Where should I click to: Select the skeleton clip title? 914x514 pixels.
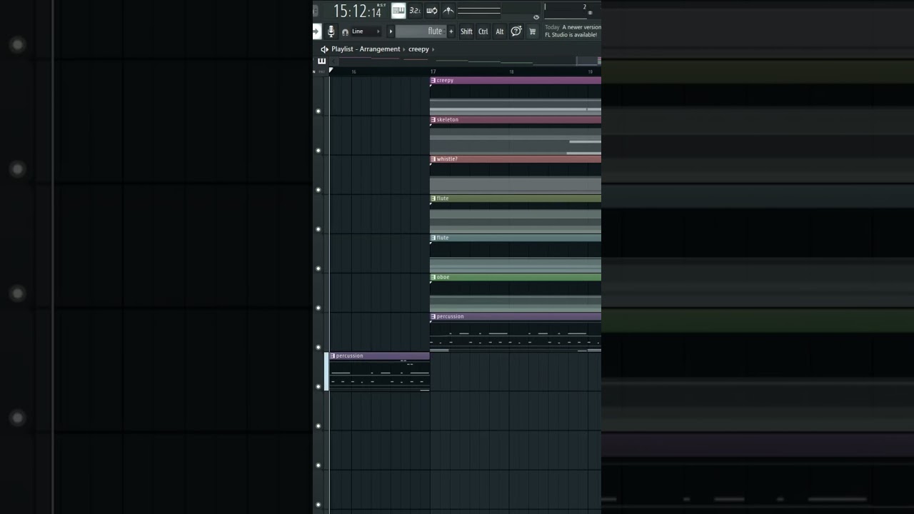[448, 120]
